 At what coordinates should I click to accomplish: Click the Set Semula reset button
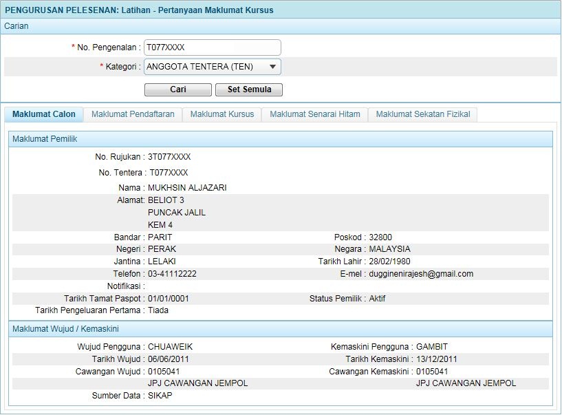coord(249,89)
